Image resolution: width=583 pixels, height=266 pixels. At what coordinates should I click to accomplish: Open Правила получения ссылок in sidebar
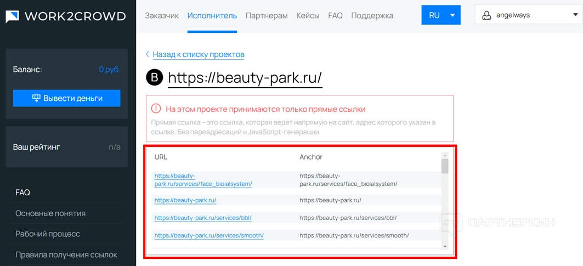(x=66, y=255)
